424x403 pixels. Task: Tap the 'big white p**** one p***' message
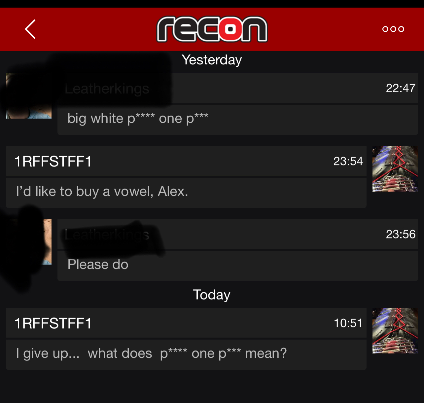[238, 120]
